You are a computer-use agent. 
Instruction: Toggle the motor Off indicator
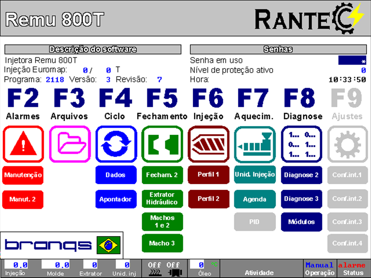pyautogui.click(x=173, y=269)
